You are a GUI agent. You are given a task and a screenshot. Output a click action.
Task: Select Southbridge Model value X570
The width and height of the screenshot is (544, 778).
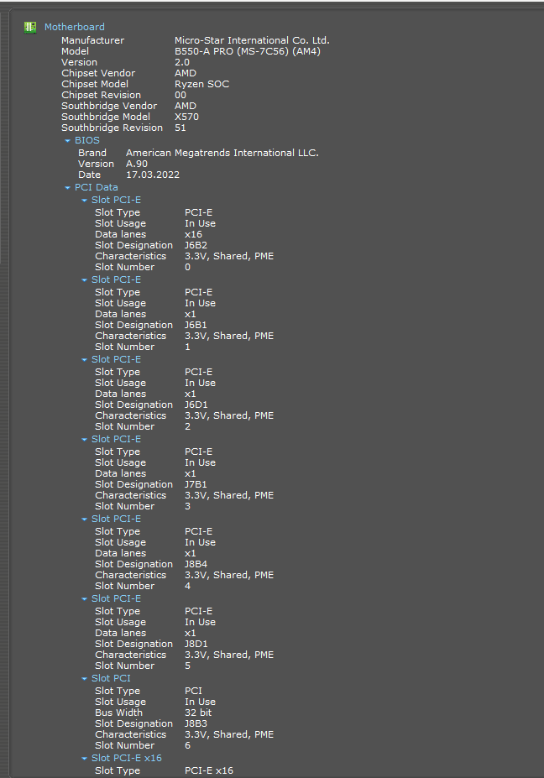[x=186, y=117]
